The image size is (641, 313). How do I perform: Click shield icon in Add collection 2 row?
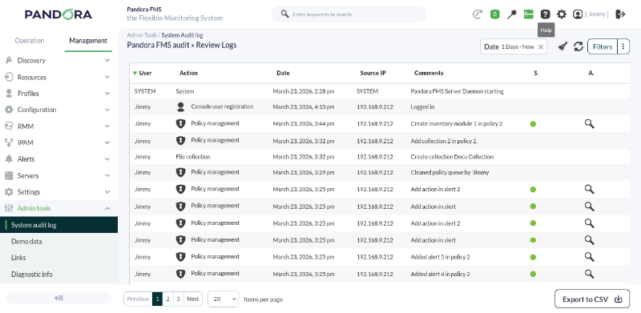click(180, 141)
